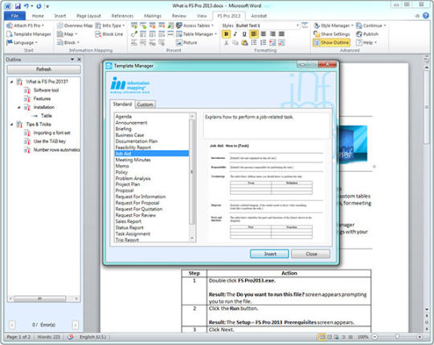The width and height of the screenshot is (434, 345).
Task: Align text to center
Action: (264, 34)
